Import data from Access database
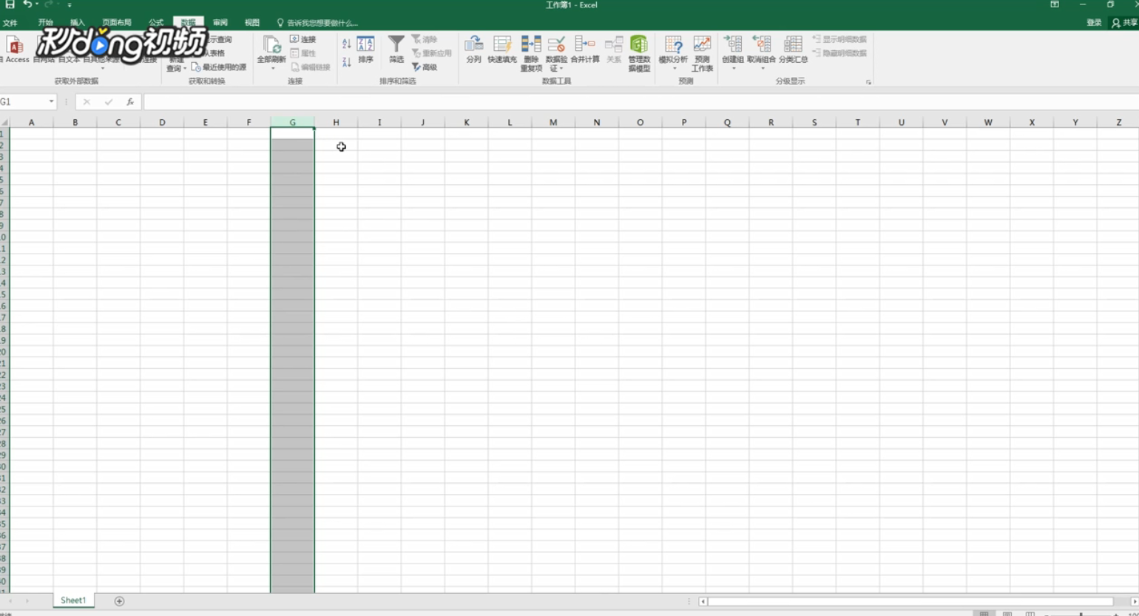Viewport: 1139px width, 616px height. click(x=16, y=49)
